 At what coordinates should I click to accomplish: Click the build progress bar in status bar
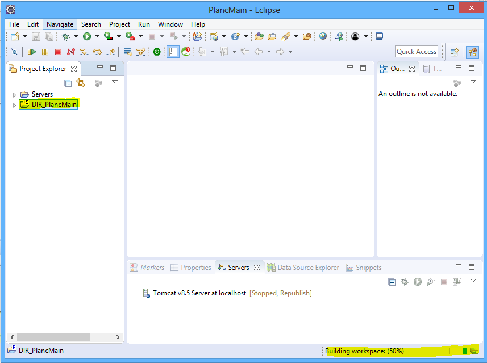(x=458, y=351)
